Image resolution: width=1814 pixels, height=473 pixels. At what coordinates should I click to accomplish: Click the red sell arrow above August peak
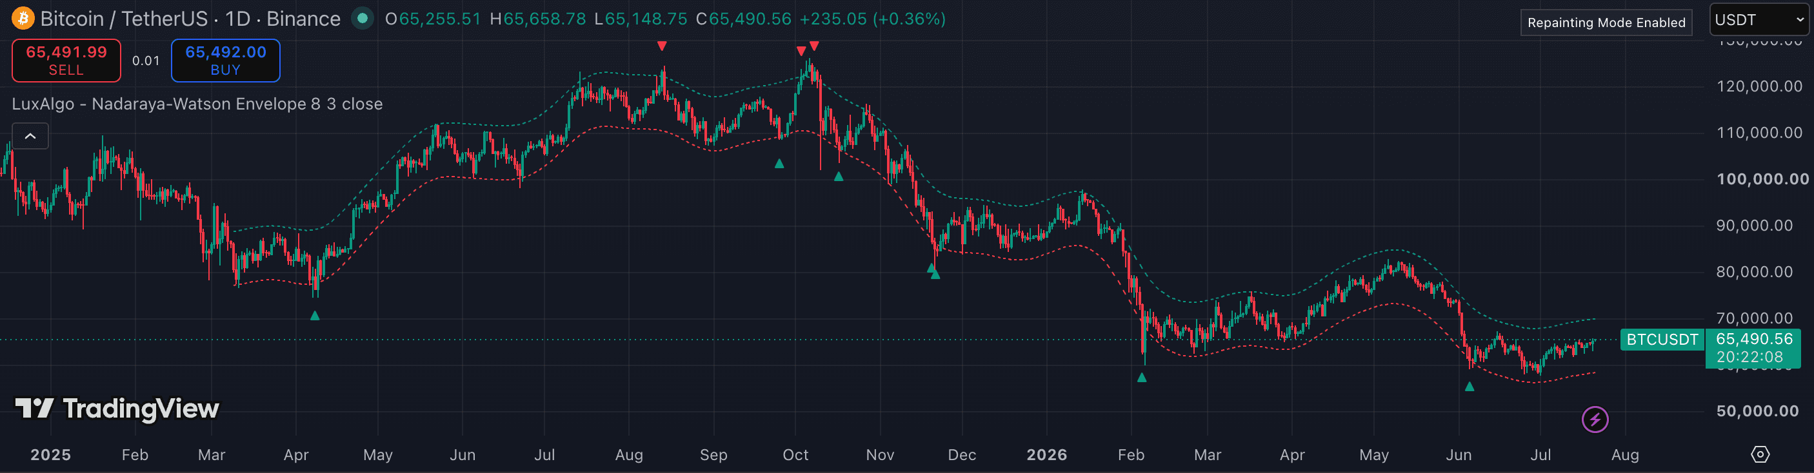661,46
